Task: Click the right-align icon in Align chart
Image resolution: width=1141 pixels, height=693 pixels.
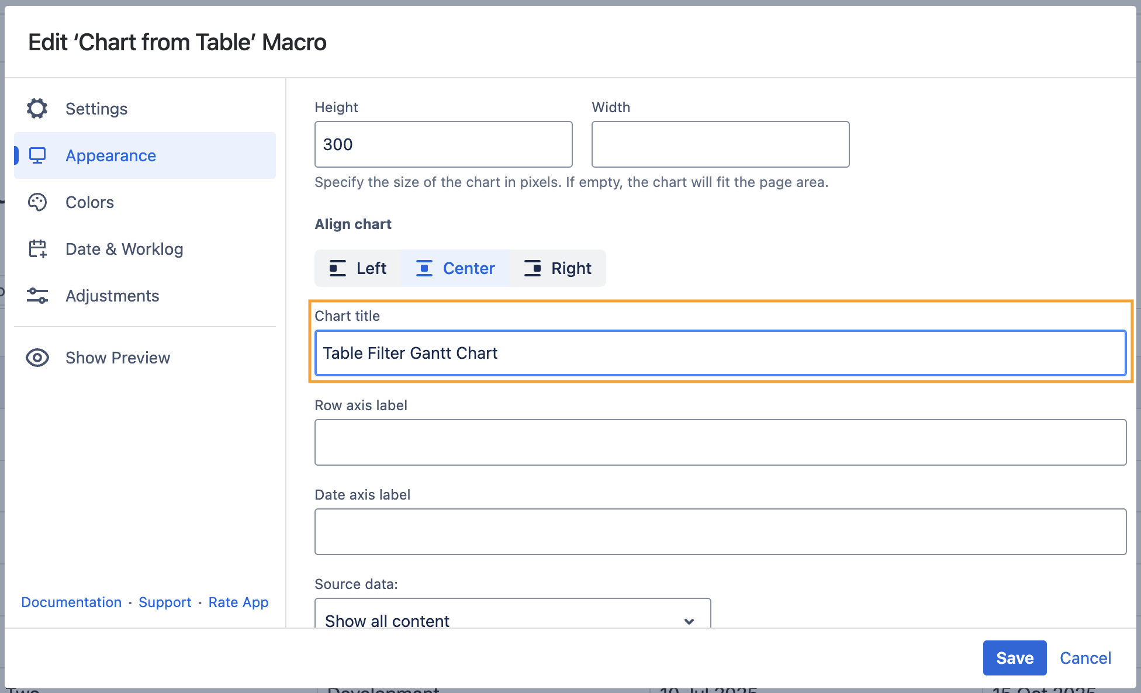Action: point(533,268)
